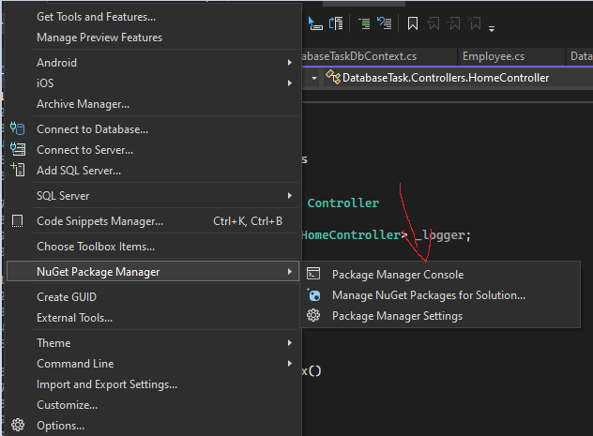Click the Connect to Database plug icon
Screen dimensions: 593x436
(17, 129)
